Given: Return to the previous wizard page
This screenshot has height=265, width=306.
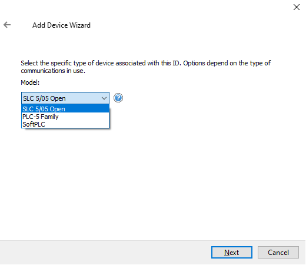Looking at the screenshot, I should point(7,25).
